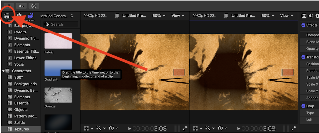This screenshot has height=133, width=319.
Task: Open left viewer View menu
Action: (x=178, y=16)
